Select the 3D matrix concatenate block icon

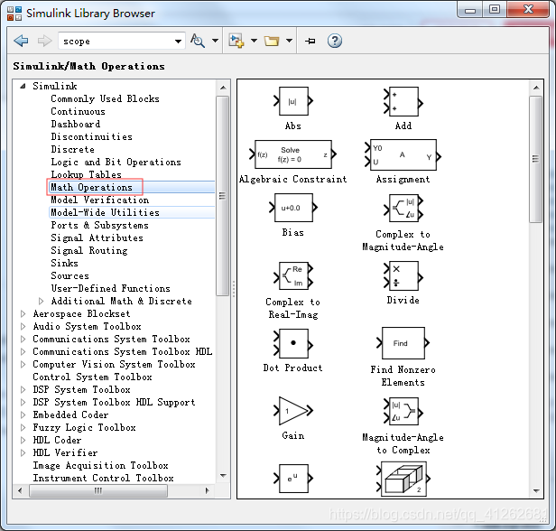pyautogui.click(x=403, y=479)
